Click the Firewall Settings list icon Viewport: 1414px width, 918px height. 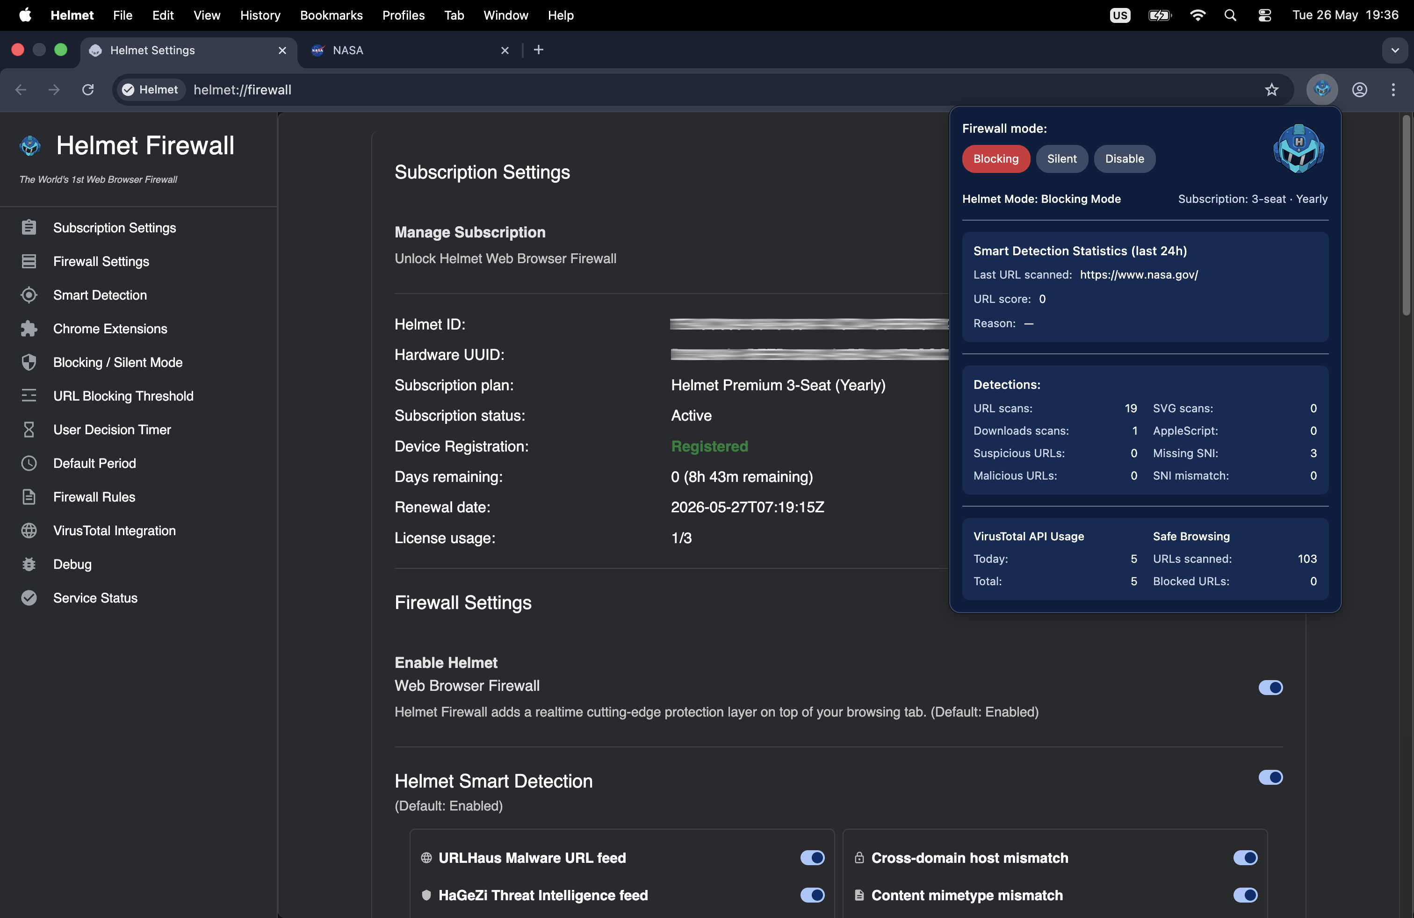[29, 261]
